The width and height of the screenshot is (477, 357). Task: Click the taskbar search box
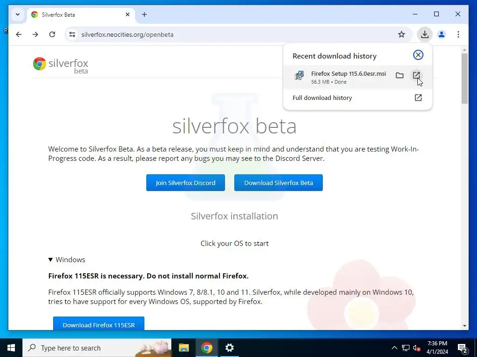click(97, 348)
